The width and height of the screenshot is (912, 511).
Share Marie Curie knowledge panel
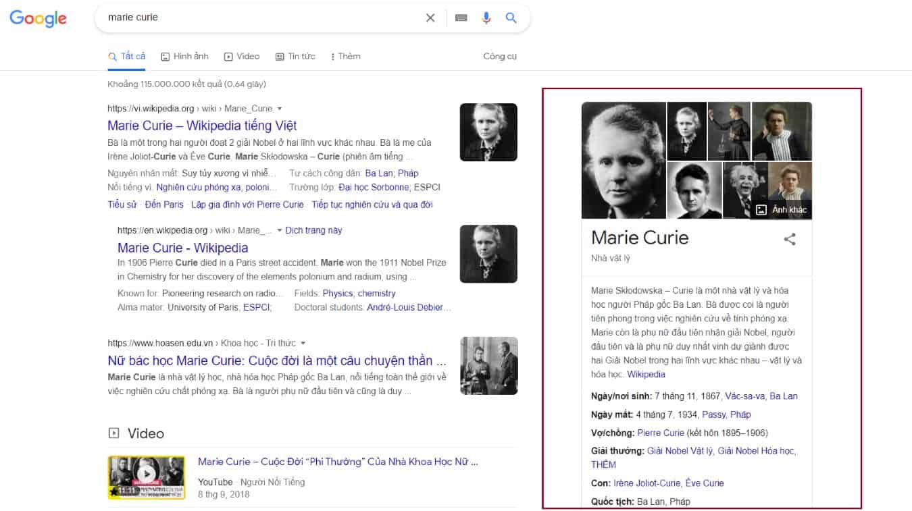click(x=789, y=239)
